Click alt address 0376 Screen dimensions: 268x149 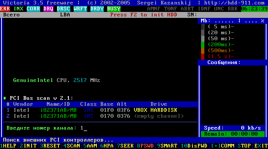124,116
